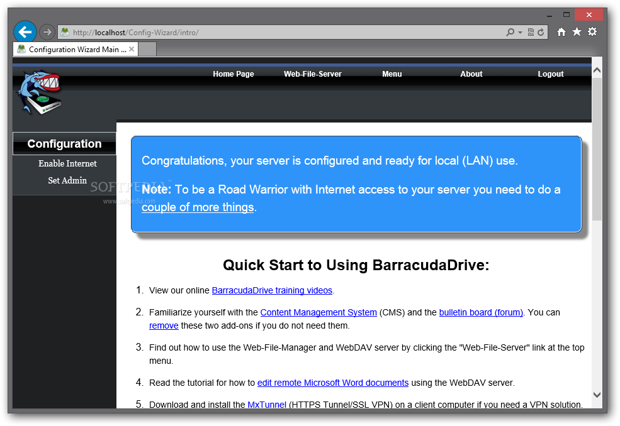Open Set Admin in sidebar
The height and width of the screenshot is (426, 620).
pyautogui.click(x=67, y=180)
